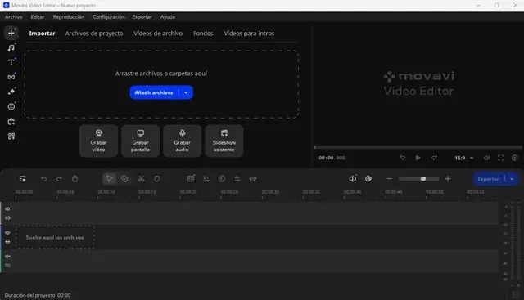Click the blue Exportar button
Image resolution: width=524 pixels, height=300 pixels.
[488, 179]
